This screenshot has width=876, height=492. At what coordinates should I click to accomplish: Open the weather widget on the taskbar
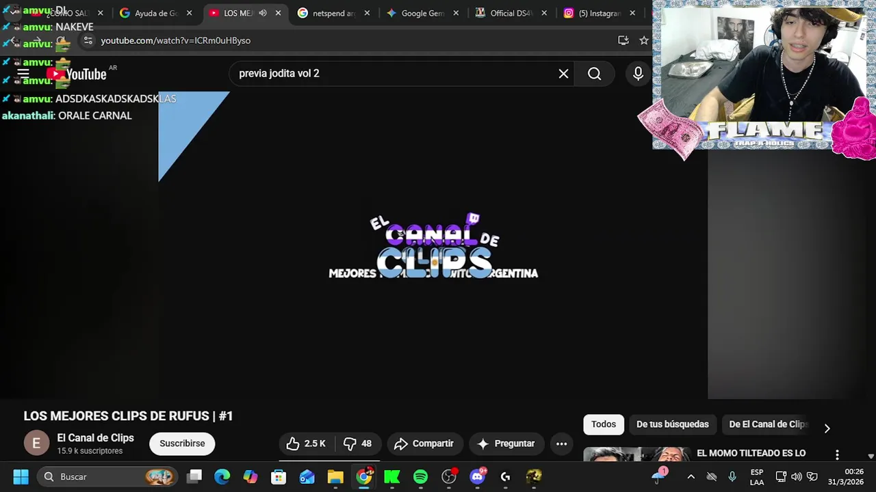pos(660,476)
